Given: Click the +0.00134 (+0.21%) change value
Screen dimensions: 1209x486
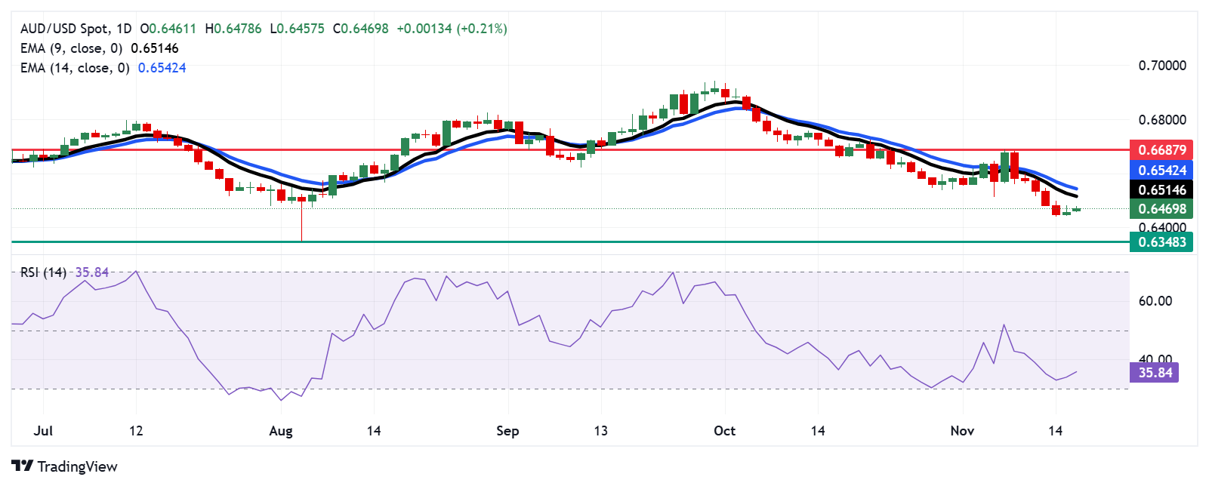Looking at the screenshot, I should coord(452,29).
